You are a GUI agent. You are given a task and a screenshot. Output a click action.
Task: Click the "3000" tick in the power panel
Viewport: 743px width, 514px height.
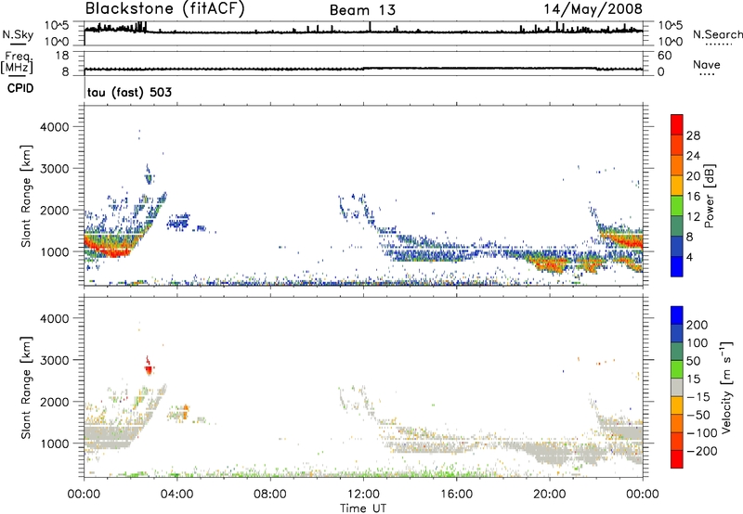(55, 169)
